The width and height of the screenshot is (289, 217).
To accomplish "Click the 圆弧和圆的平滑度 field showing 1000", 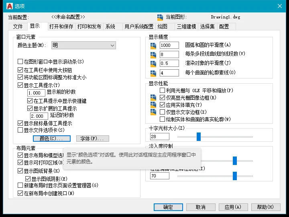I will [169, 45].
